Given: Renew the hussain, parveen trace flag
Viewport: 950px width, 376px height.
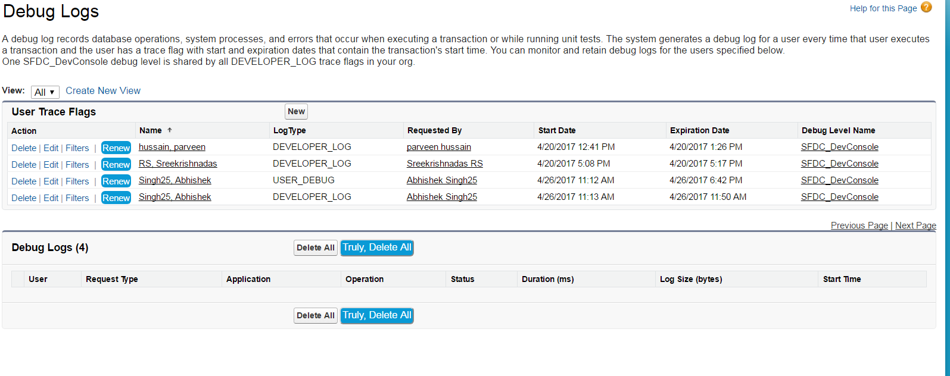Looking at the screenshot, I should click(x=116, y=148).
